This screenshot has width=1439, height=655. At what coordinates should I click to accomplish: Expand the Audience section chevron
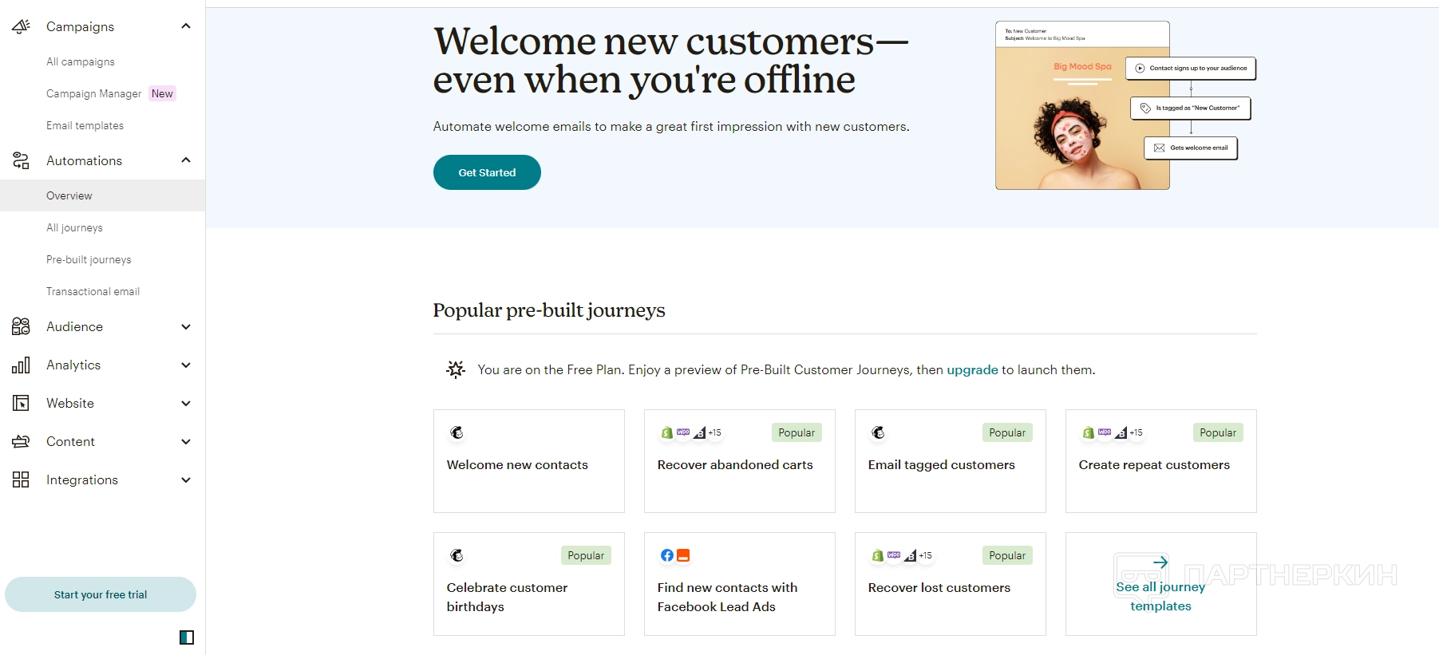pyautogui.click(x=186, y=327)
